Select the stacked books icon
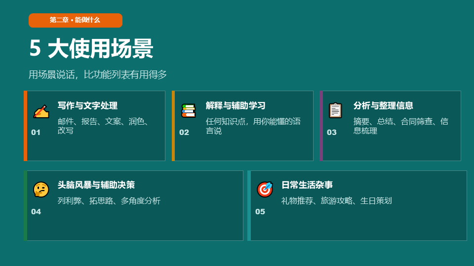The height and width of the screenshot is (266, 474). [x=188, y=111]
